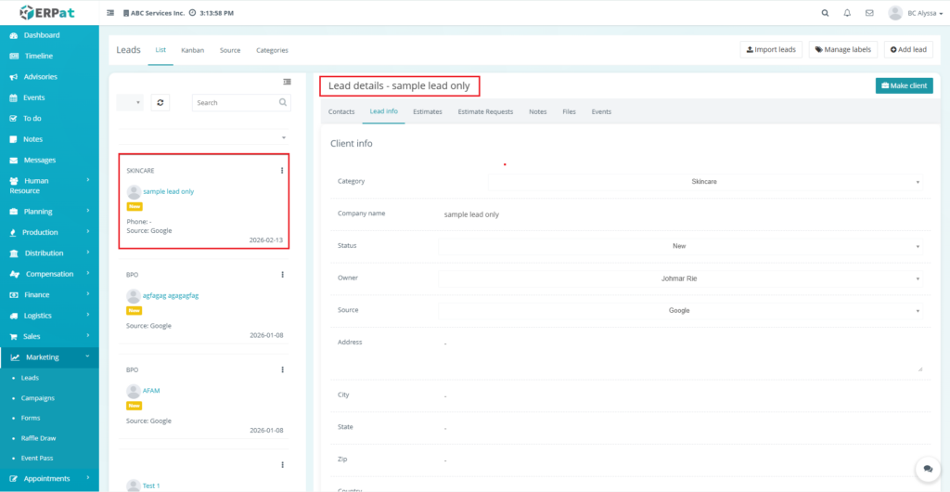Open the mail envelope icon in header

pyautogui.click(x=869, y=13)
